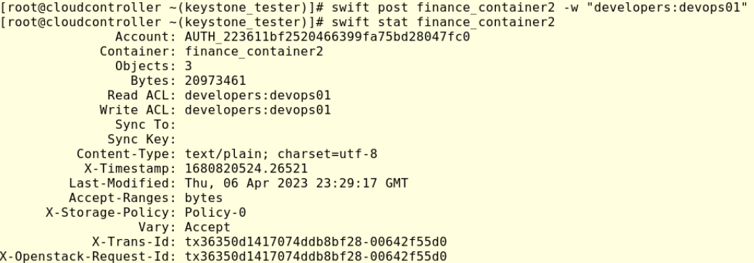
Task: Click the X-Trans-Id transaction value
Action: pyautogui.click(x=316, y=242)
